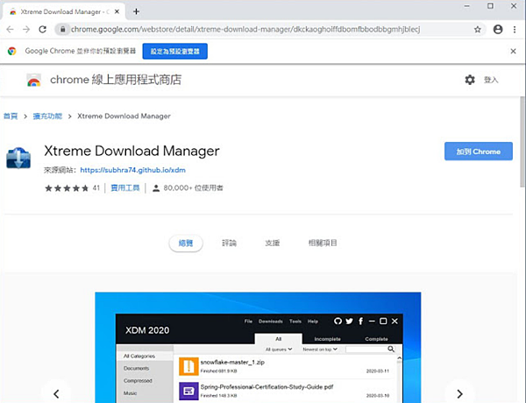Click the Facebook icon in XDM screenshot
The height and width of the screenshot is (403, 526).
[360, 322]
